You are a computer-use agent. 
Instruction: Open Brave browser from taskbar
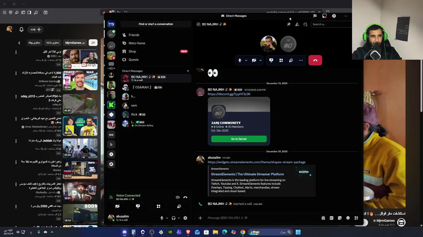tap(188, 232)
